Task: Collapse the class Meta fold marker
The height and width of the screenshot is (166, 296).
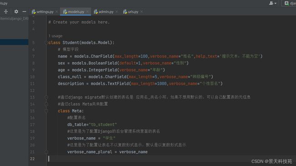Action: 46,111
